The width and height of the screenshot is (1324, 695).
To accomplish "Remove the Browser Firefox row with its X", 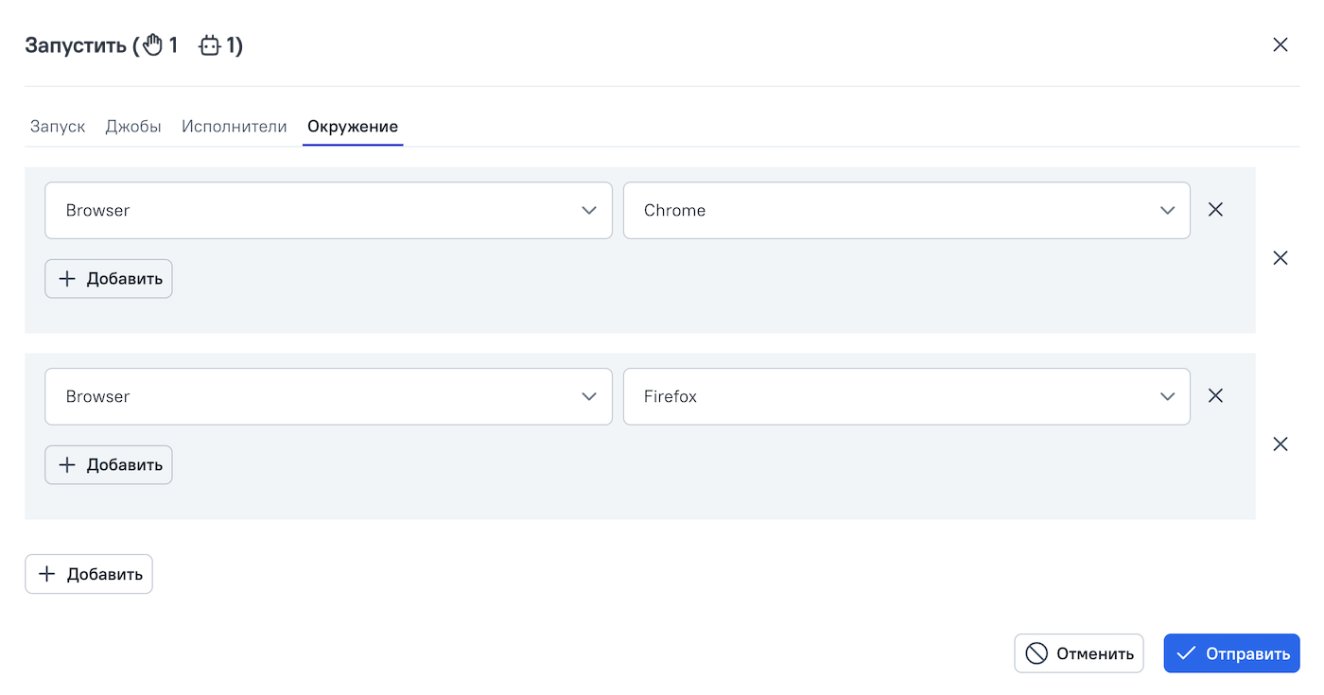I will click(x=1215, y=396).
